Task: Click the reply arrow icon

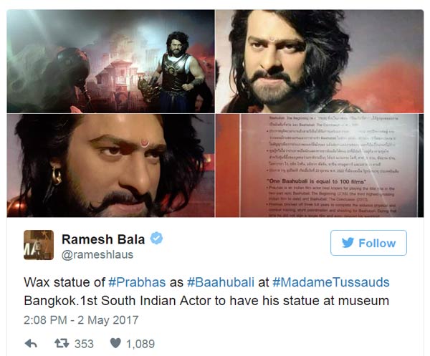Action: click(31, 343)
